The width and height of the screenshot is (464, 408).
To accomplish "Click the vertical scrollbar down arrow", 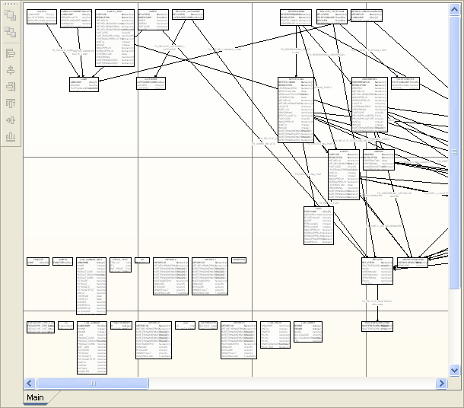I will click(x=455, y=371).
